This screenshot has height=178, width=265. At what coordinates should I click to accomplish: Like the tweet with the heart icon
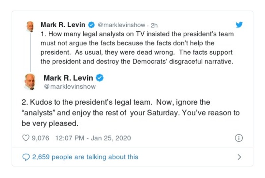(26, 138)
